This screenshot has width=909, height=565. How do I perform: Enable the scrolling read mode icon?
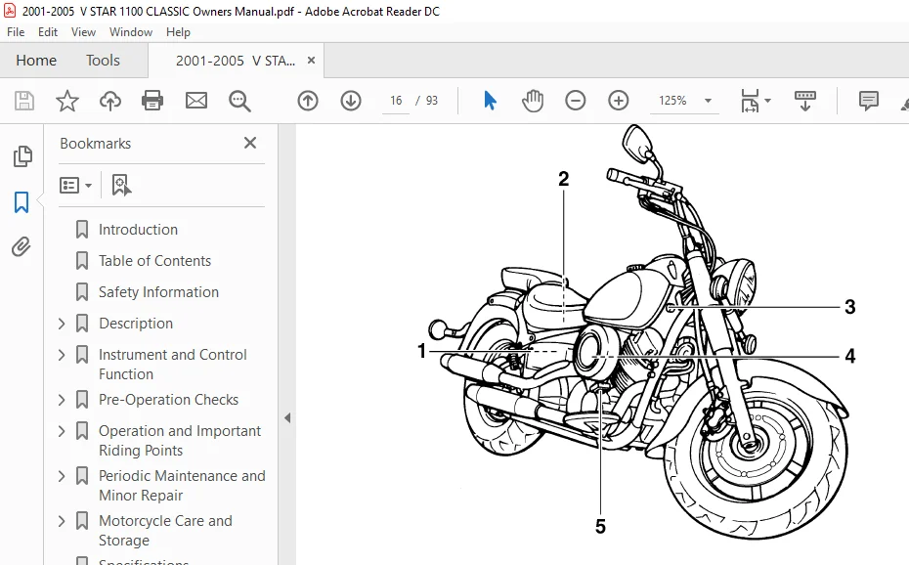(804, 101)
